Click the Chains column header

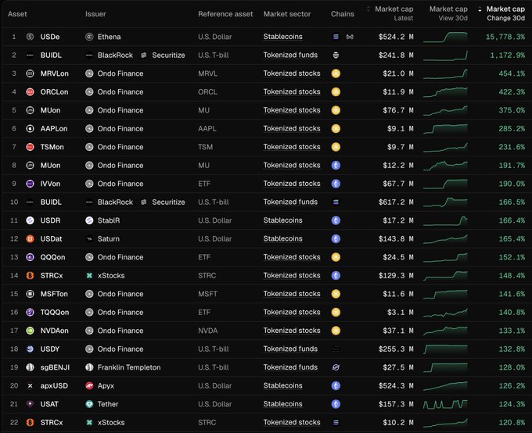(x=343, y=14)
